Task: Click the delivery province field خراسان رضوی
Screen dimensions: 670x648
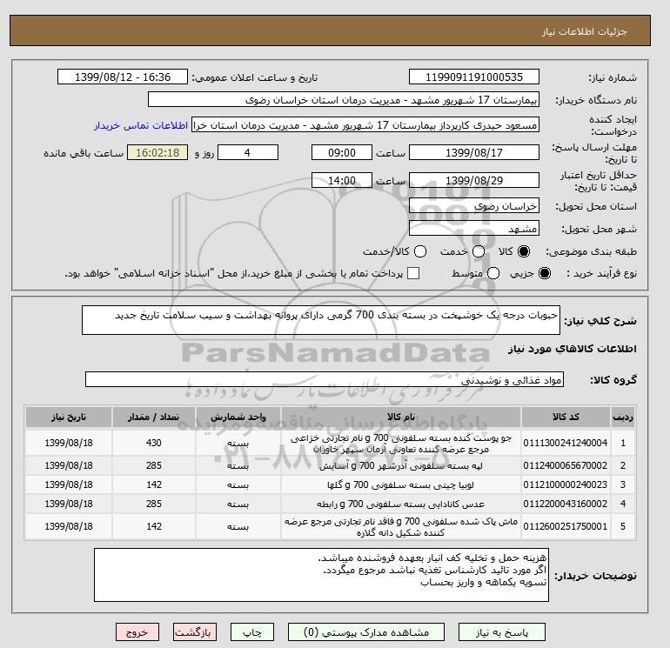Action: [x=474, y=206]
